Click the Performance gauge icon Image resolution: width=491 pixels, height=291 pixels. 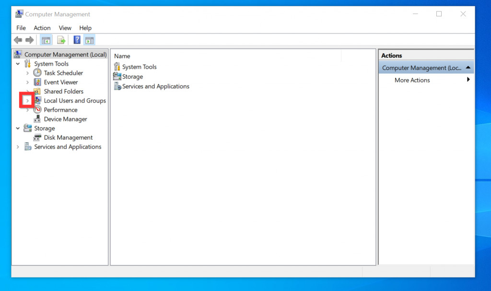(x=37, y=110)
